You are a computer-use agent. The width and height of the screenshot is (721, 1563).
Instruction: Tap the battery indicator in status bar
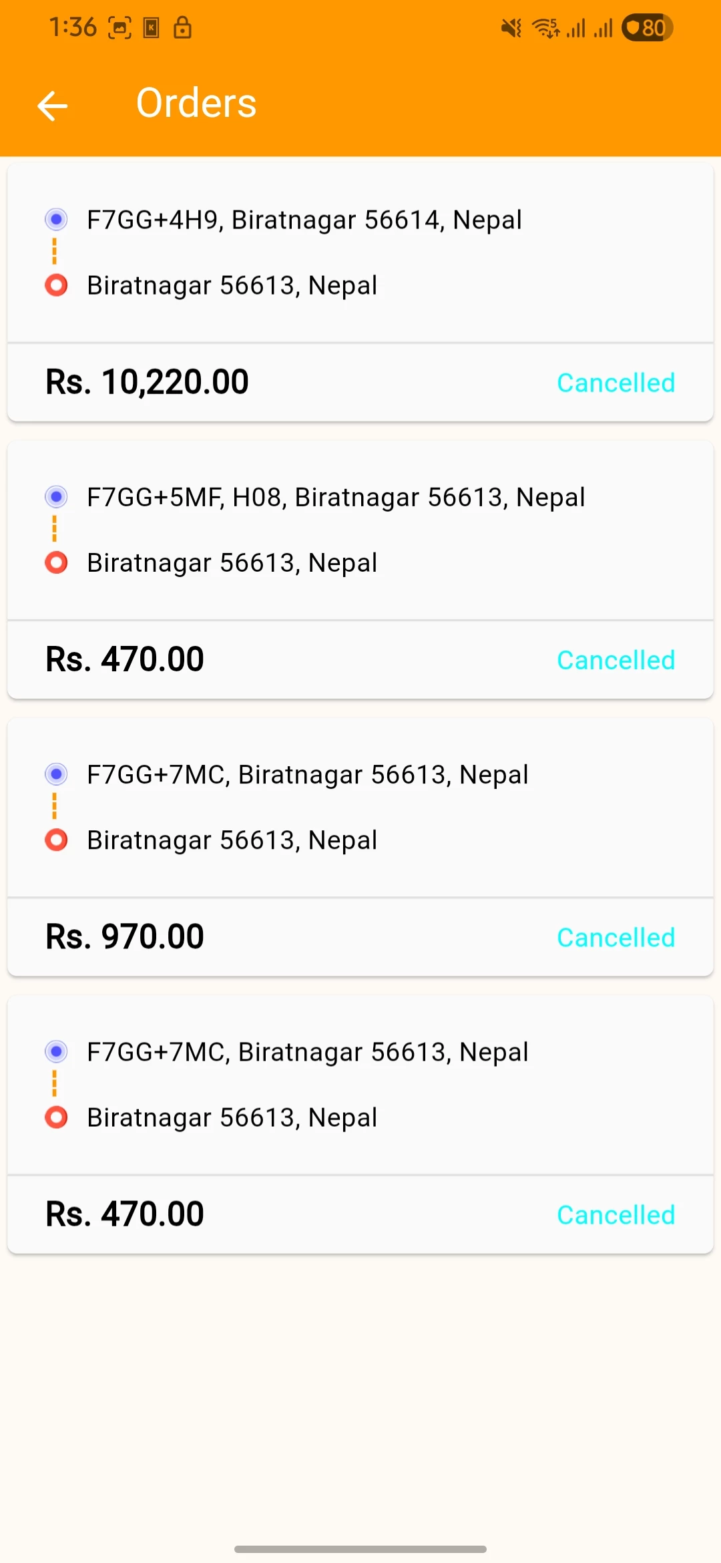[647, 28]
